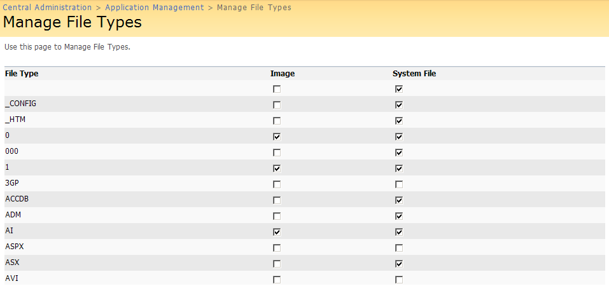The height and width of the screenshot is (293, 609).
Task: Uncheck System File for ACCDB row
Action: click(x=399, y=200)
